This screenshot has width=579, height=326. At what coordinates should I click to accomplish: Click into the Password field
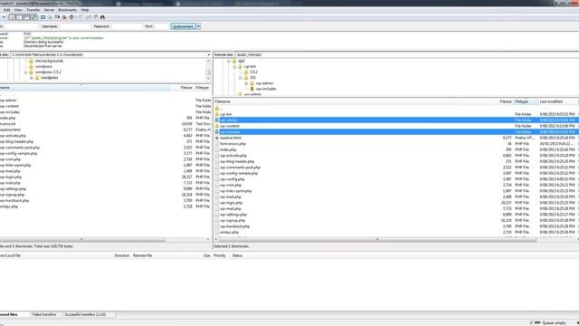[127, 26]
